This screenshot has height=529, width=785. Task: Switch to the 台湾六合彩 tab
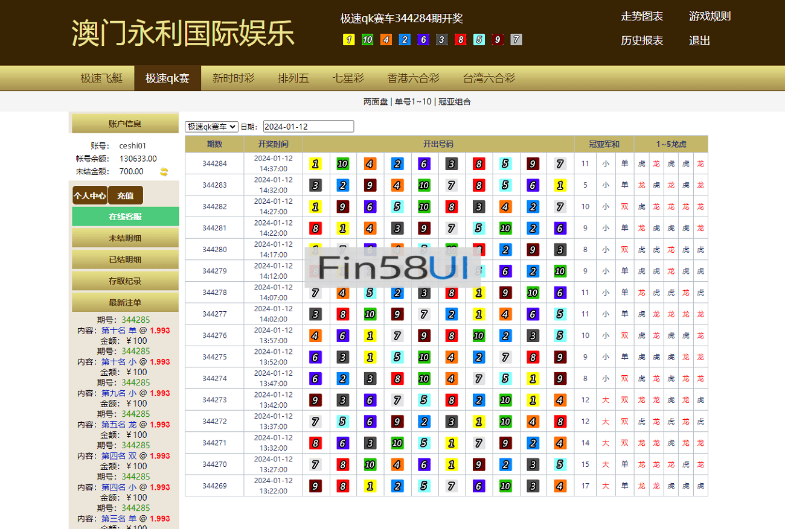pyautogui.click(x=488, y=78)
